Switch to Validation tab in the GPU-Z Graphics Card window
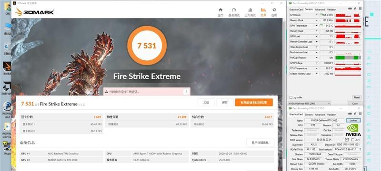Image resolution: width=381 pixels, height=171 pixels. pyautogui.click(x=331, y=114)
